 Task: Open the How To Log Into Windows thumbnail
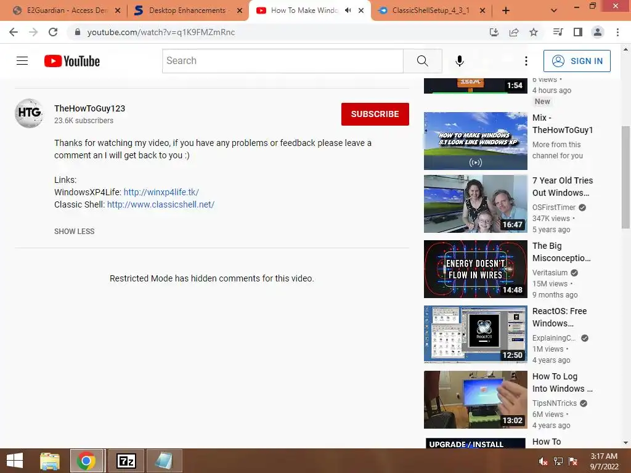[475, 400]
